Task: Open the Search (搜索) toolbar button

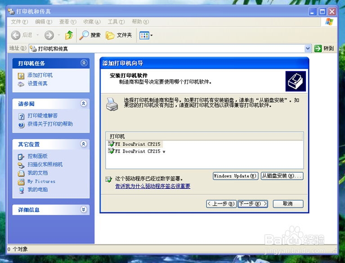Action: click(90, 35)
